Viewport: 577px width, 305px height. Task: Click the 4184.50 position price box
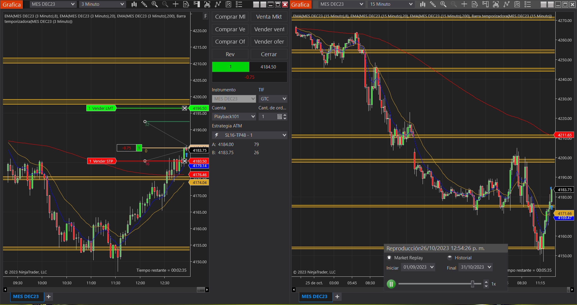coord(268,67)
